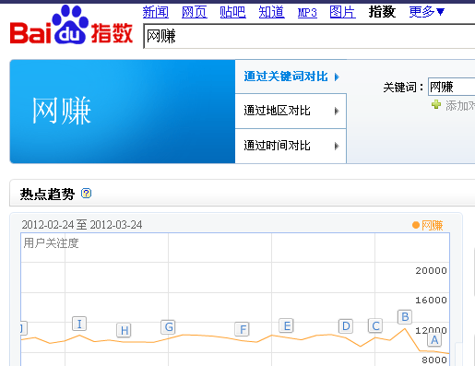Click event marker D on the trend line
Image resolution: width=475 pixels, height=366 pixels.
346,326
